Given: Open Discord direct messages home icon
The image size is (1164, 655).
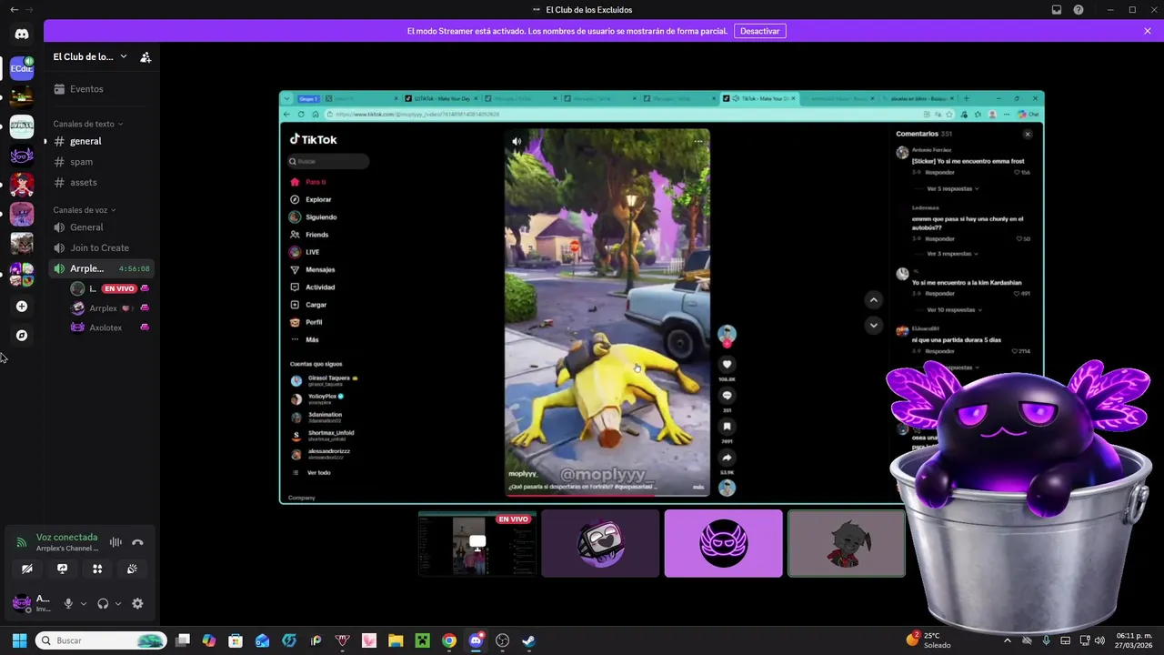Looking at the screenshot, I should pyautogui.click(x=22, y=35).
